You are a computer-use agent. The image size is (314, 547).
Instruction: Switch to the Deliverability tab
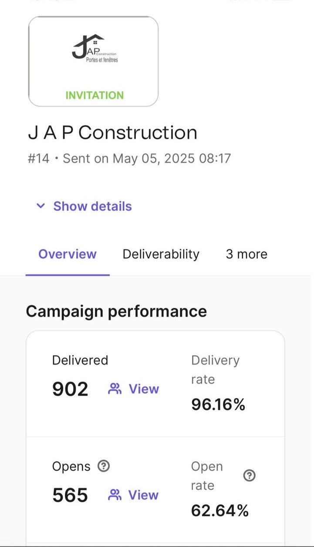(x=161, y=254)
